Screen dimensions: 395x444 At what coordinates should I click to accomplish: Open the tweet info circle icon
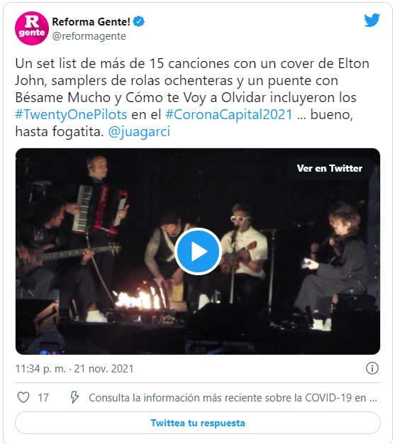click(x=372, y=368)
